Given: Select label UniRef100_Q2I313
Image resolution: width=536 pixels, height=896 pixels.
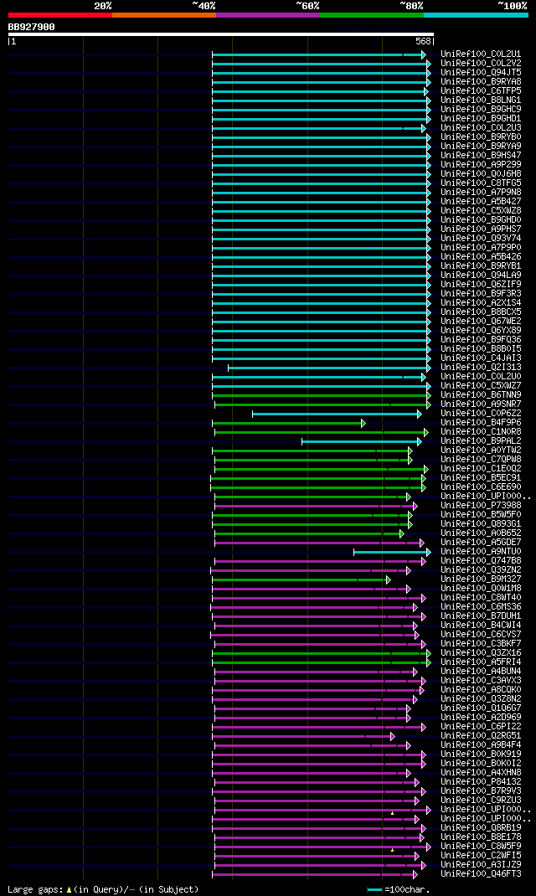Looking at the screenshot, I should click(x=481, y=368).
